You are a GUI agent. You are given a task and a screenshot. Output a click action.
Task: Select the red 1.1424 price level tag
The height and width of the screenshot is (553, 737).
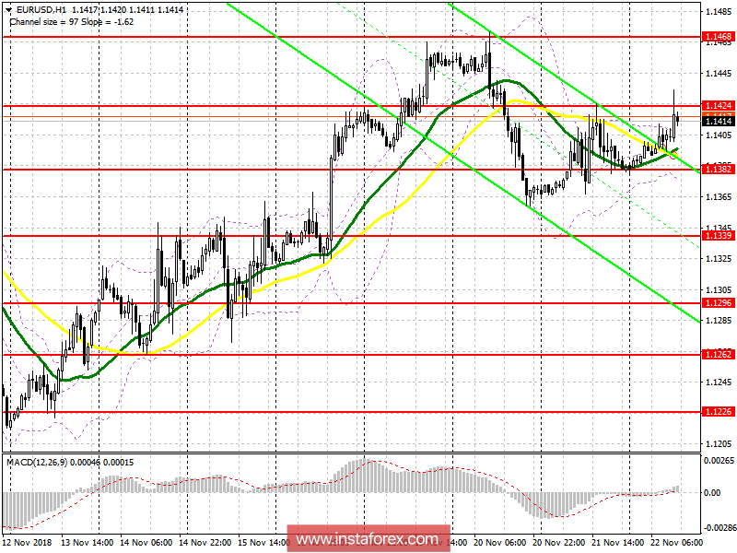click(718, 105)
